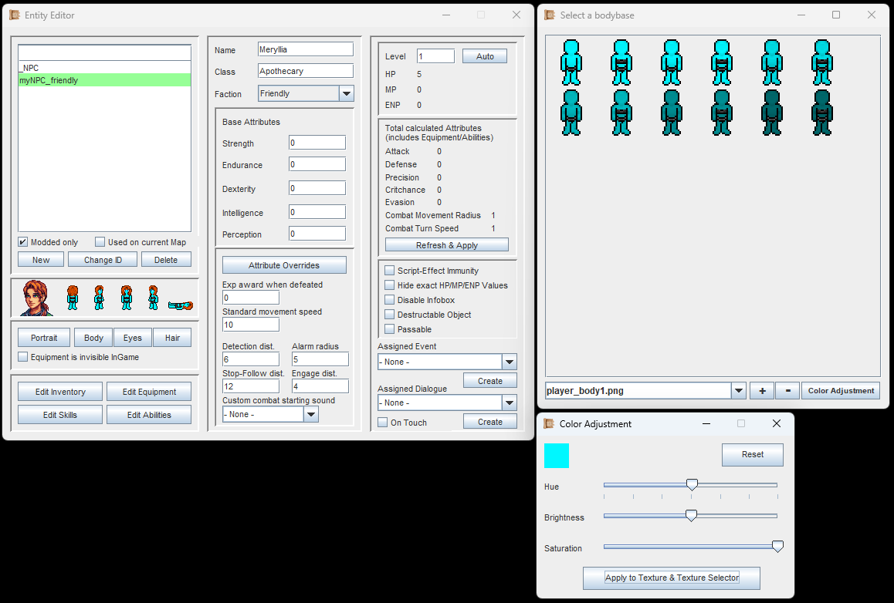The width and height of the screenshot is (894, 603).
Task: Enable Script-Effect Immunity checkbox
Action: (390, 271)
